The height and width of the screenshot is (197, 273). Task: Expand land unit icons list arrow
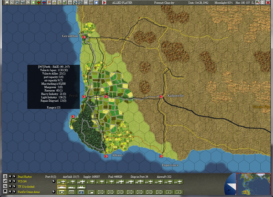click(54, 192)
